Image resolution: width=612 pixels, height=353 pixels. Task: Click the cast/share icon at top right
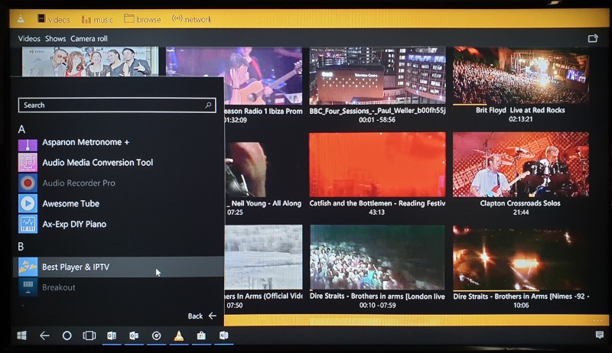593,38
